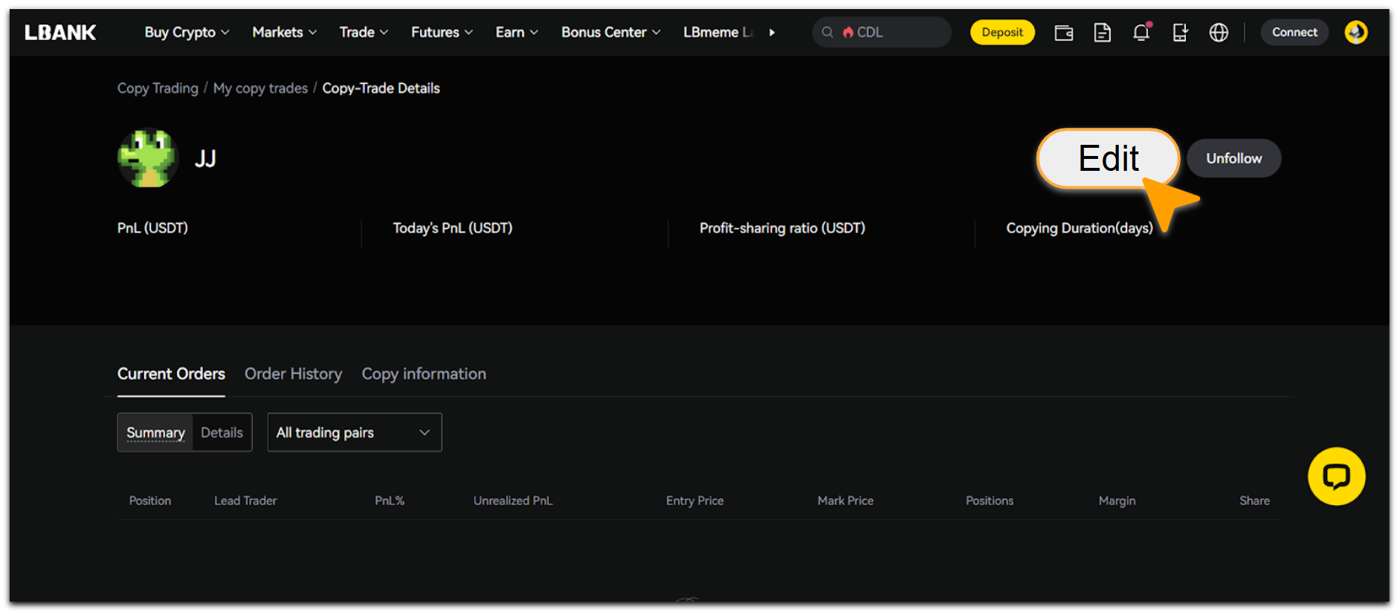Click the Edit button
Screen dimensions: 1400x615
click(x=1108, y=158)
